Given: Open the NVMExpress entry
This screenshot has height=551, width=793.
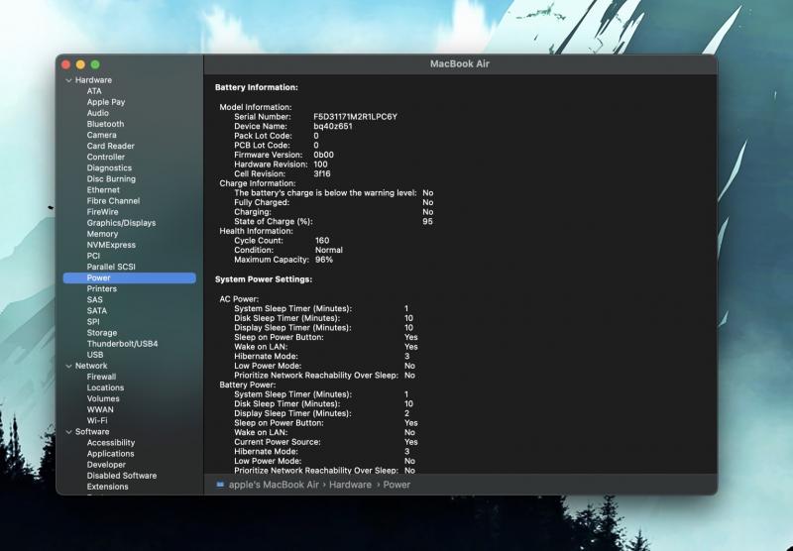Looking at the screenshot, I should (111, 245).
